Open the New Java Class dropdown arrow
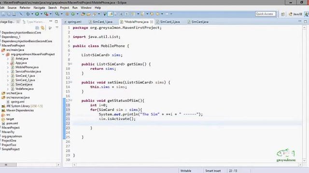The image size is (309, 173). pos(77,14)
